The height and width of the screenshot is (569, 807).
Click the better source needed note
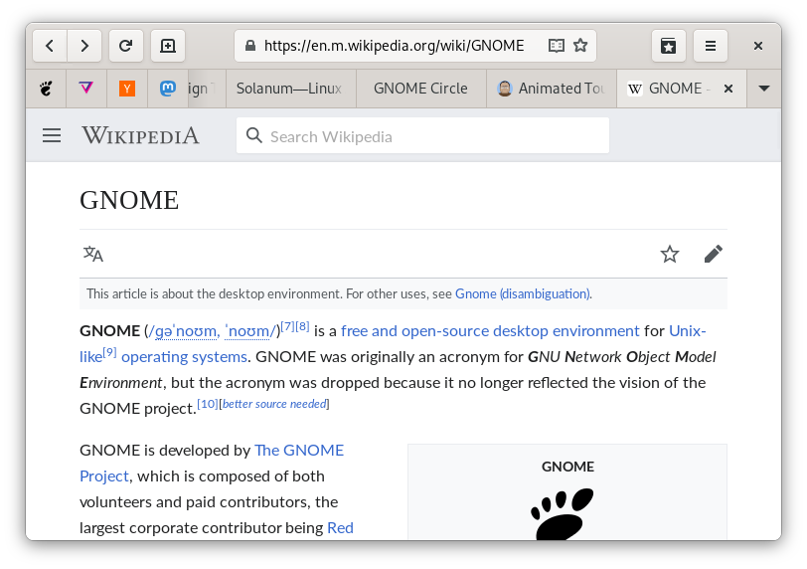pyautogui.click(x=274, y=404)
